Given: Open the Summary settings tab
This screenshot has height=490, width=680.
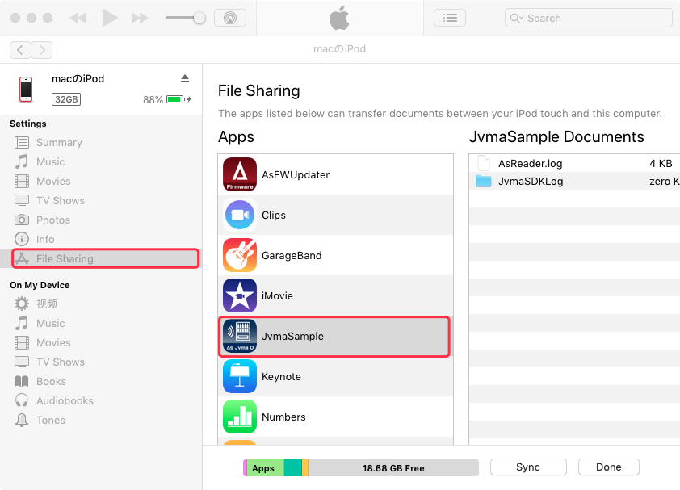Looking at the screenshot, I should (58, 142).
